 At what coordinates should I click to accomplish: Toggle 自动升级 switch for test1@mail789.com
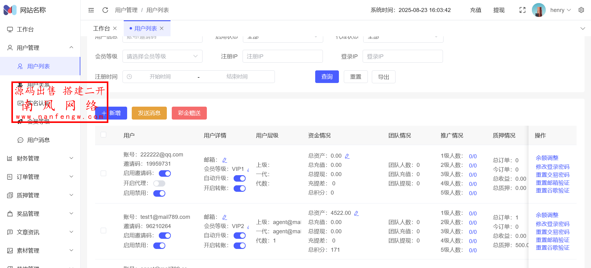point(239,236)
